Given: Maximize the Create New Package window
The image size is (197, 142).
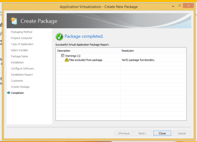Looking at the screenshot, I should coord(180,6).
